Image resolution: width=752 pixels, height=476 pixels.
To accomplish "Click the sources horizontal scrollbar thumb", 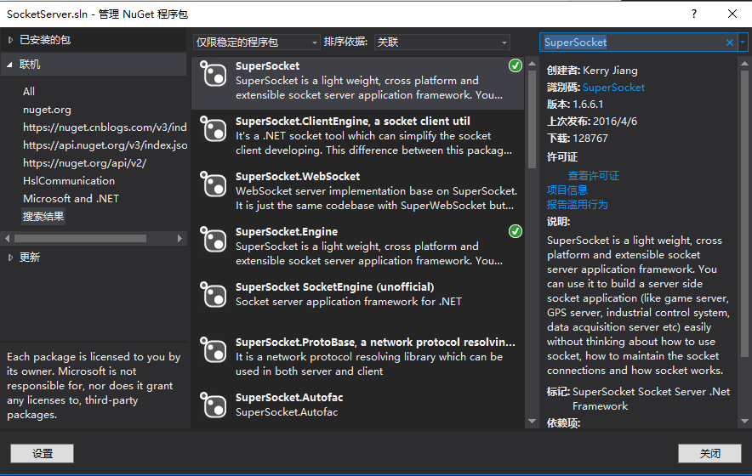I will pyautogui.click(x=80, y=238).
